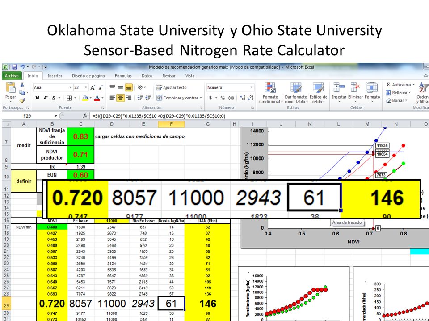Toggle bold formatting (N button)
Viewport: 429px width, 321px height.
37,98
